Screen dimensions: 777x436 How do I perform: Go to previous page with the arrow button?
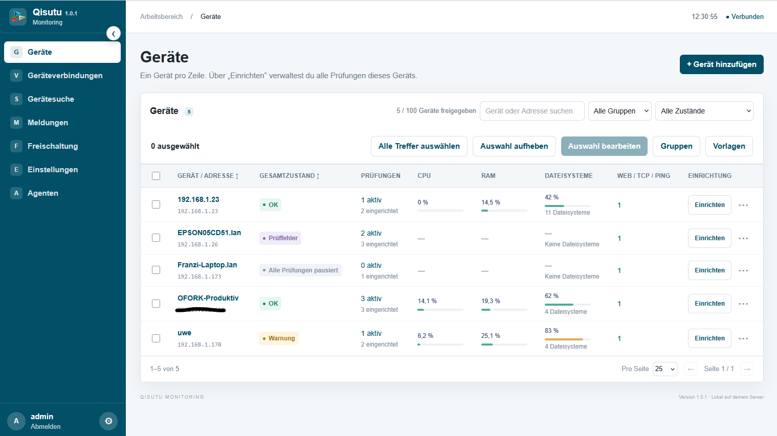[691, 369]
